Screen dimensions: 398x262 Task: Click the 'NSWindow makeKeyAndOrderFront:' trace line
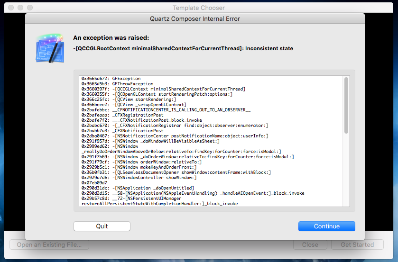[x=139, y=167]
